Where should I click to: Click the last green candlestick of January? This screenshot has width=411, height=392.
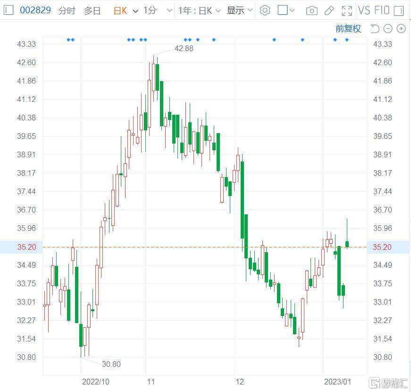347,244
